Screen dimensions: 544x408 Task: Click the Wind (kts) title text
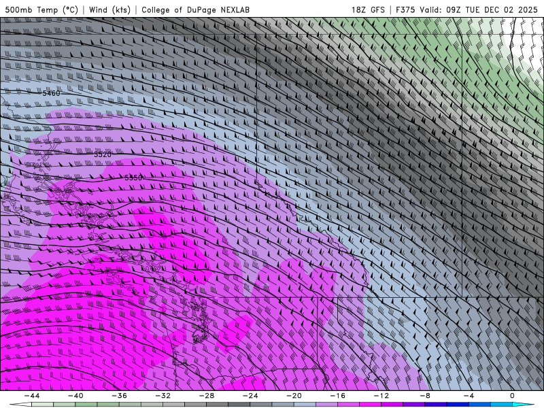[x=109, y=10]
